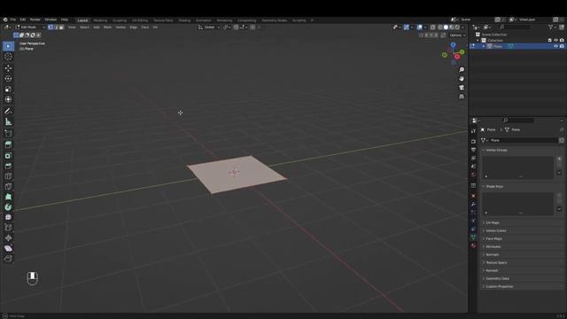Toggle X-ray display
Viewport: 567px width, 319px height.
(432, 27)
